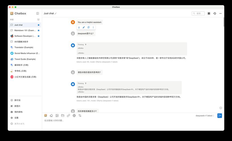Copy the system prompt message
Viewport: 232px width, 141px height.
(89, 27)
